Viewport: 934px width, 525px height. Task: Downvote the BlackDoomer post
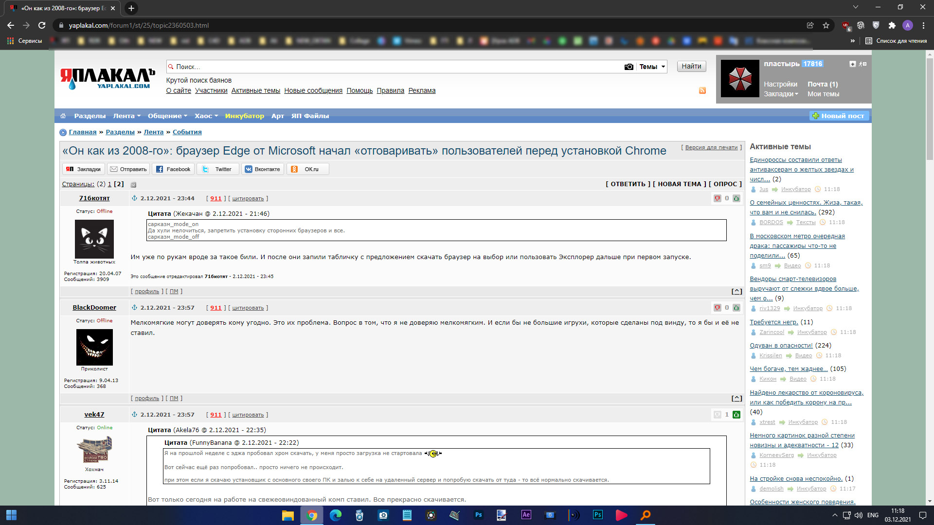point(717,308)
